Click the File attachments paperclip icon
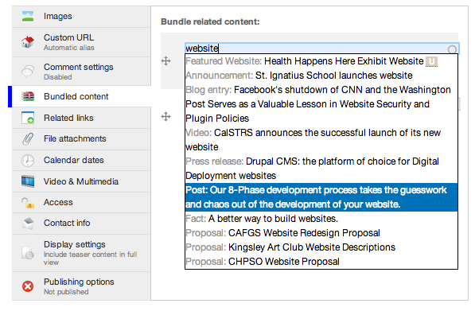Screen dimensions: 475x315 [28, 139]
